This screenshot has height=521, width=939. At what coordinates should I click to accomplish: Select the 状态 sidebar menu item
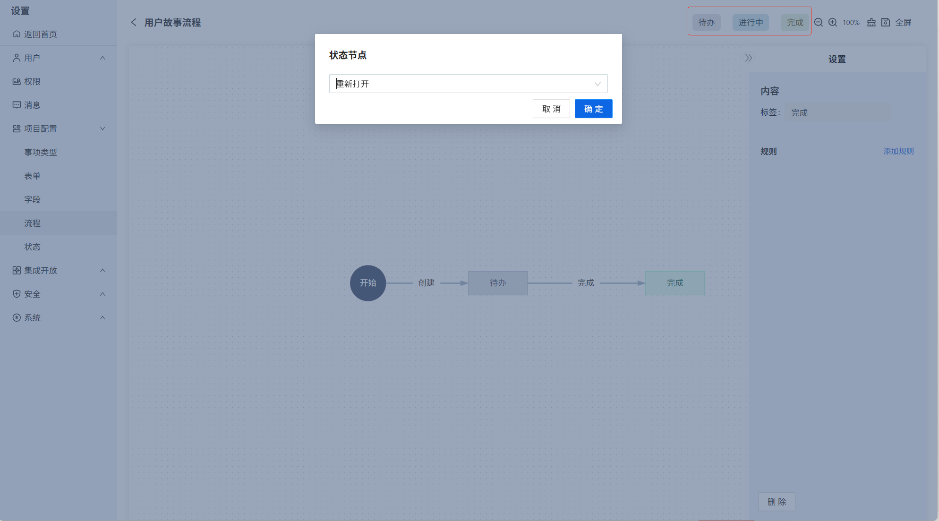33,247
